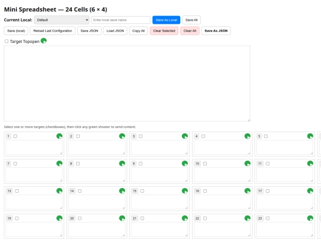Screen dimensions: 321x241
Task: Click the green shooter of cell 5
Action: [310, 136]
